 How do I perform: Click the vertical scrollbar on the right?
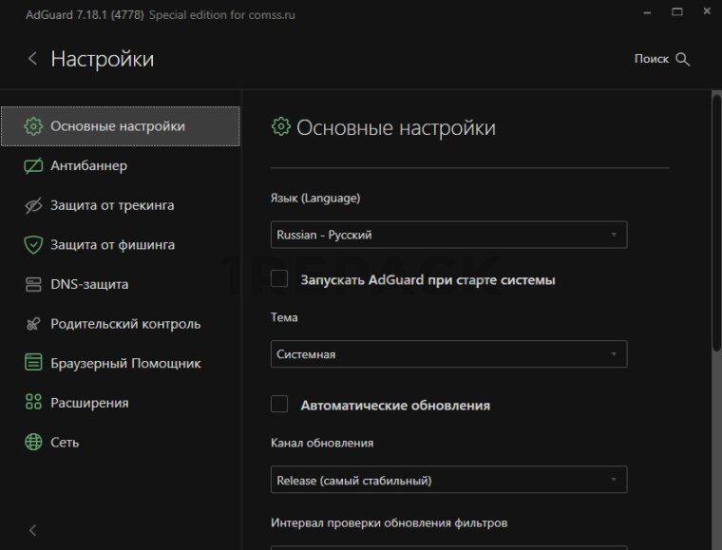(716, 218)
